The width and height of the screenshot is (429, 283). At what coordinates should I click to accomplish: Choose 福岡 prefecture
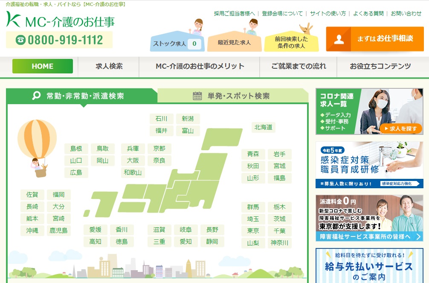[59, 195]
